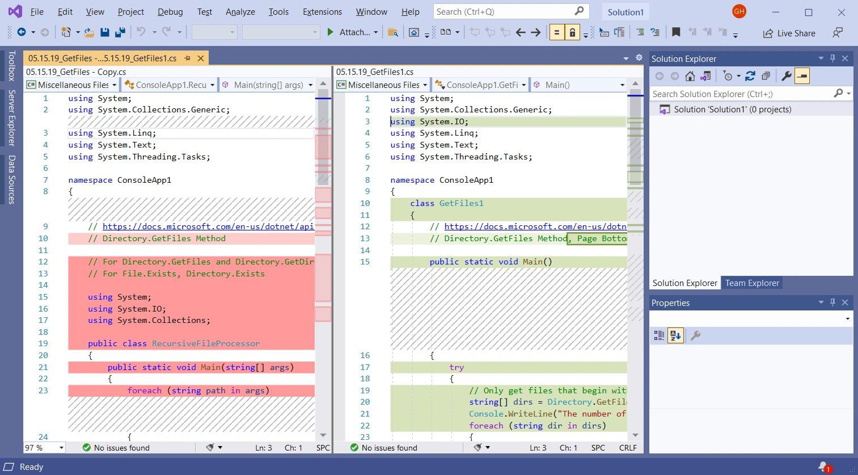The width and height of the screenshot is (858, 475).
Task: Click the Toggle Bookmark icon
Action: 676,32
